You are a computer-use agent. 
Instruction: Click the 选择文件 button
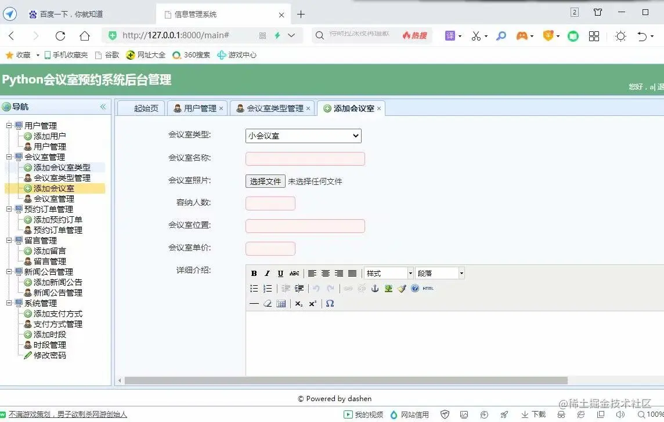coord(265,181)
